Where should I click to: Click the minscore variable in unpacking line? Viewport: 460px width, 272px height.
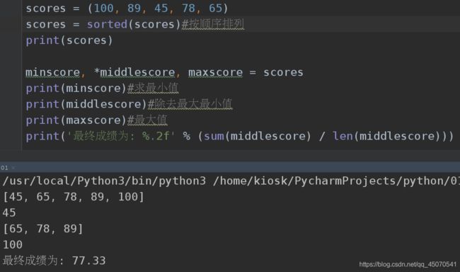pos(52,72)
